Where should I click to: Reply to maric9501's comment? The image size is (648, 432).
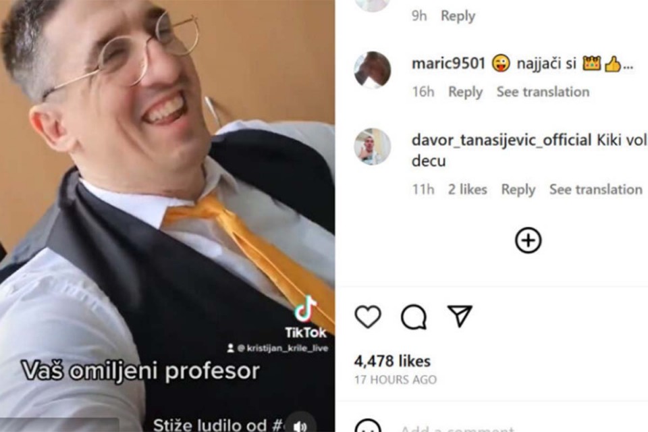click(x=465, y=92)
